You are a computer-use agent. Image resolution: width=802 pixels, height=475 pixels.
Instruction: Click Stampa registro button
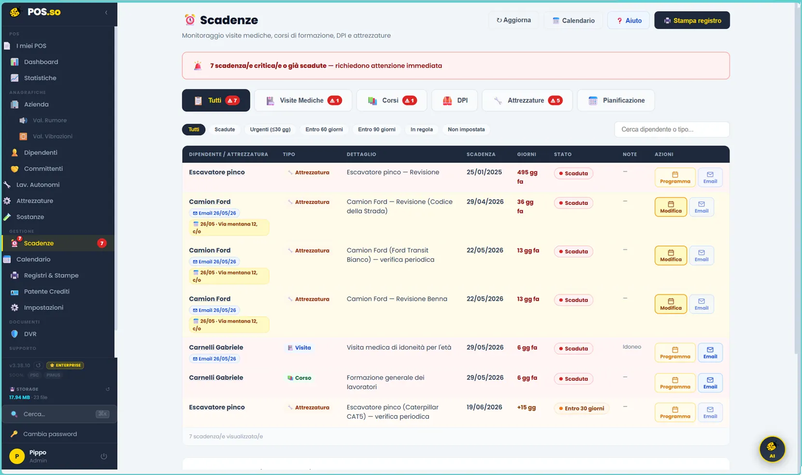click(x=692, y=20)
